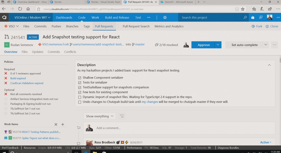281x153 pixels.
Task: Open the VSO.rsemenov.Fork link
Action: [x=55, y=45]
